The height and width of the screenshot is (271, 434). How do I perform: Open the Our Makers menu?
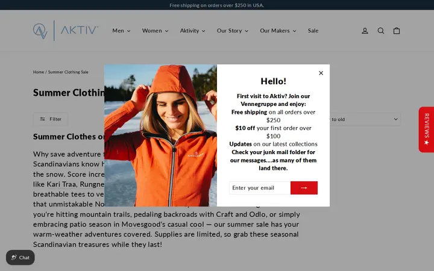tap(278, 31)
